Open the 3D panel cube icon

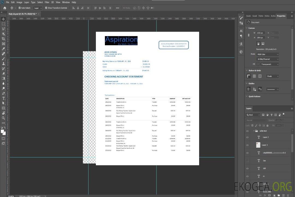(x=241, y=52)
